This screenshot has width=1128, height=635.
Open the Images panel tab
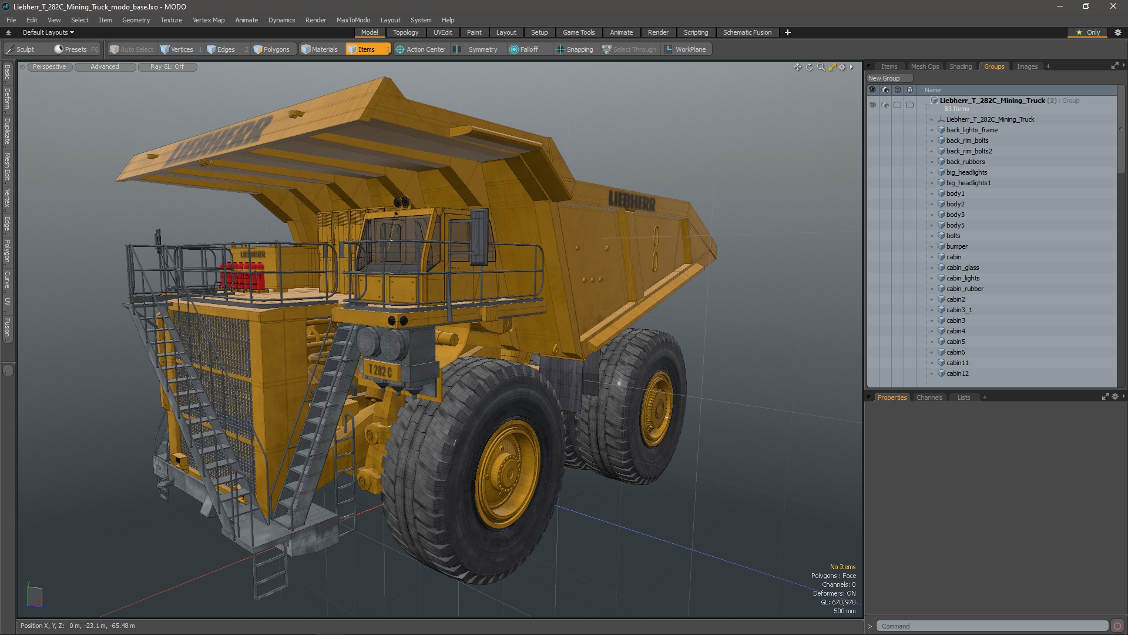(x=1027, y=66)
